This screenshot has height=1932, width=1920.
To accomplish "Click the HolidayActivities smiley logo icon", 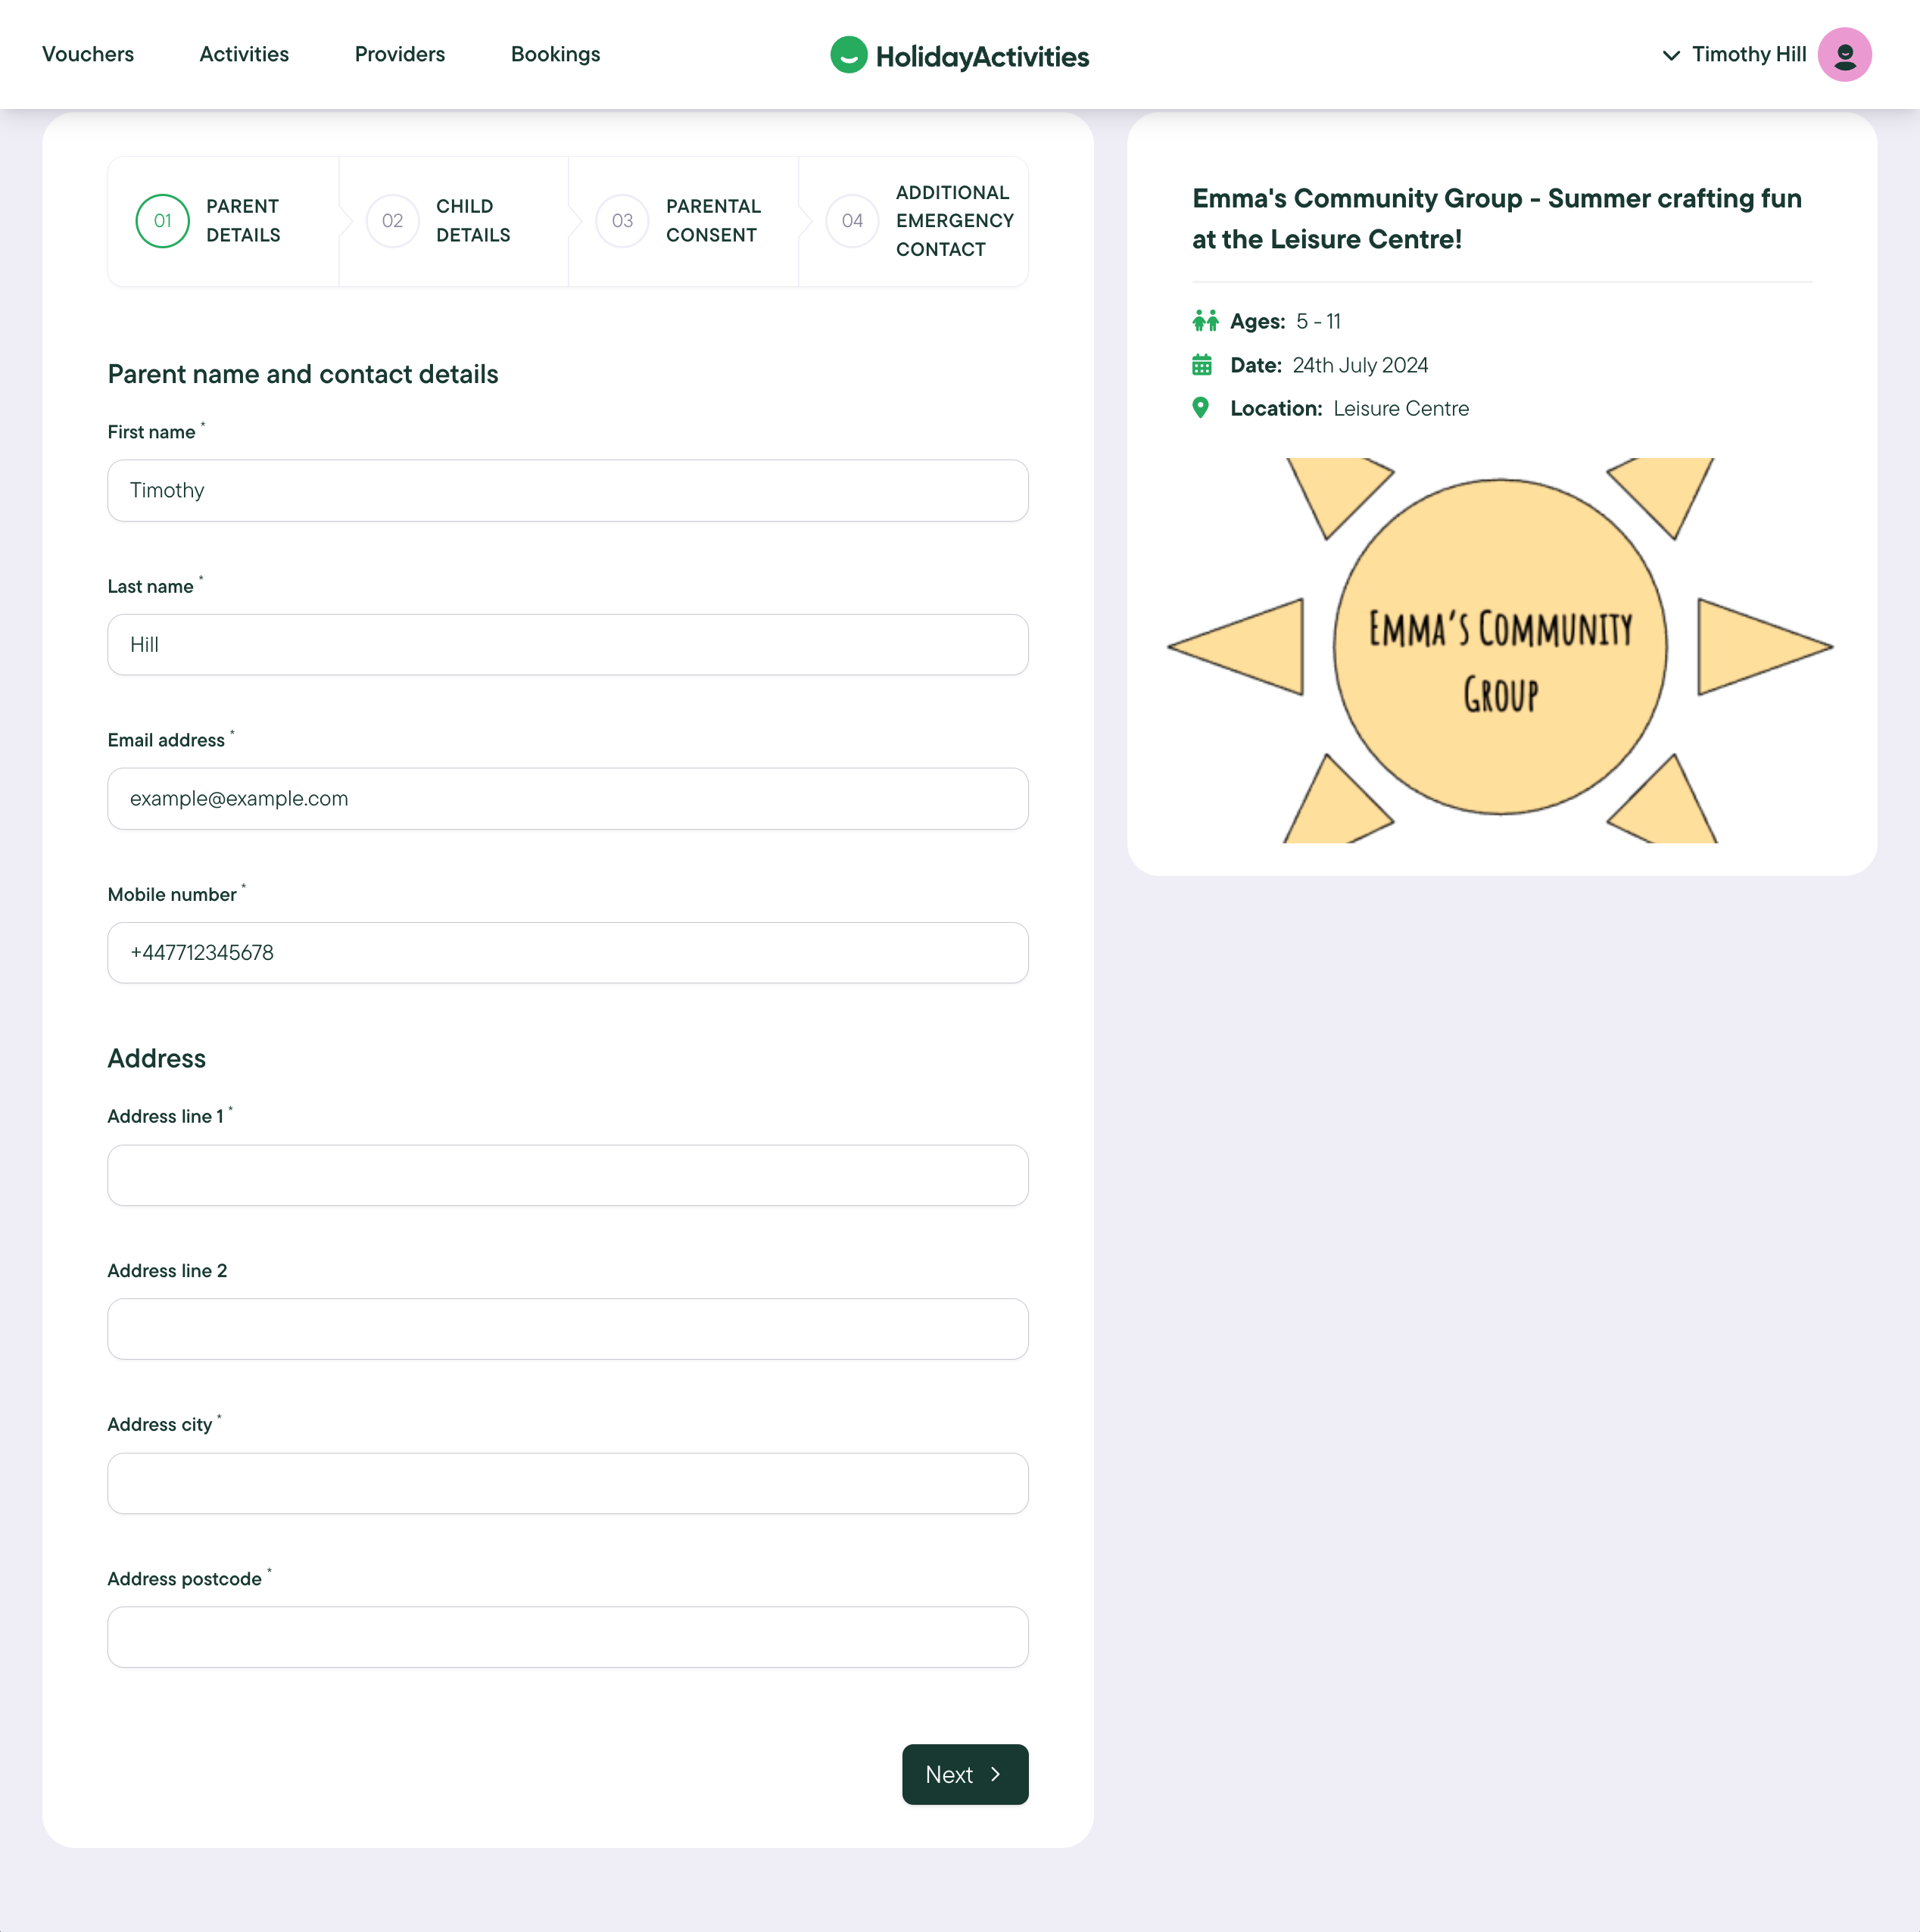I will click(848, 55).
